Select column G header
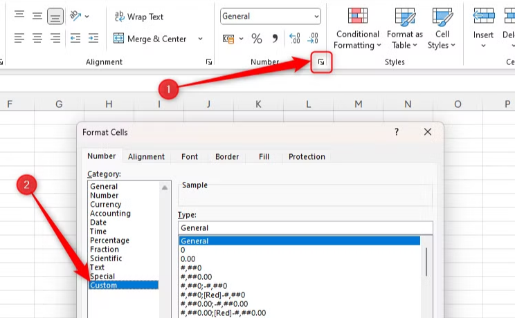Viewport: 515px width, 318px height. tap(59, 104)
